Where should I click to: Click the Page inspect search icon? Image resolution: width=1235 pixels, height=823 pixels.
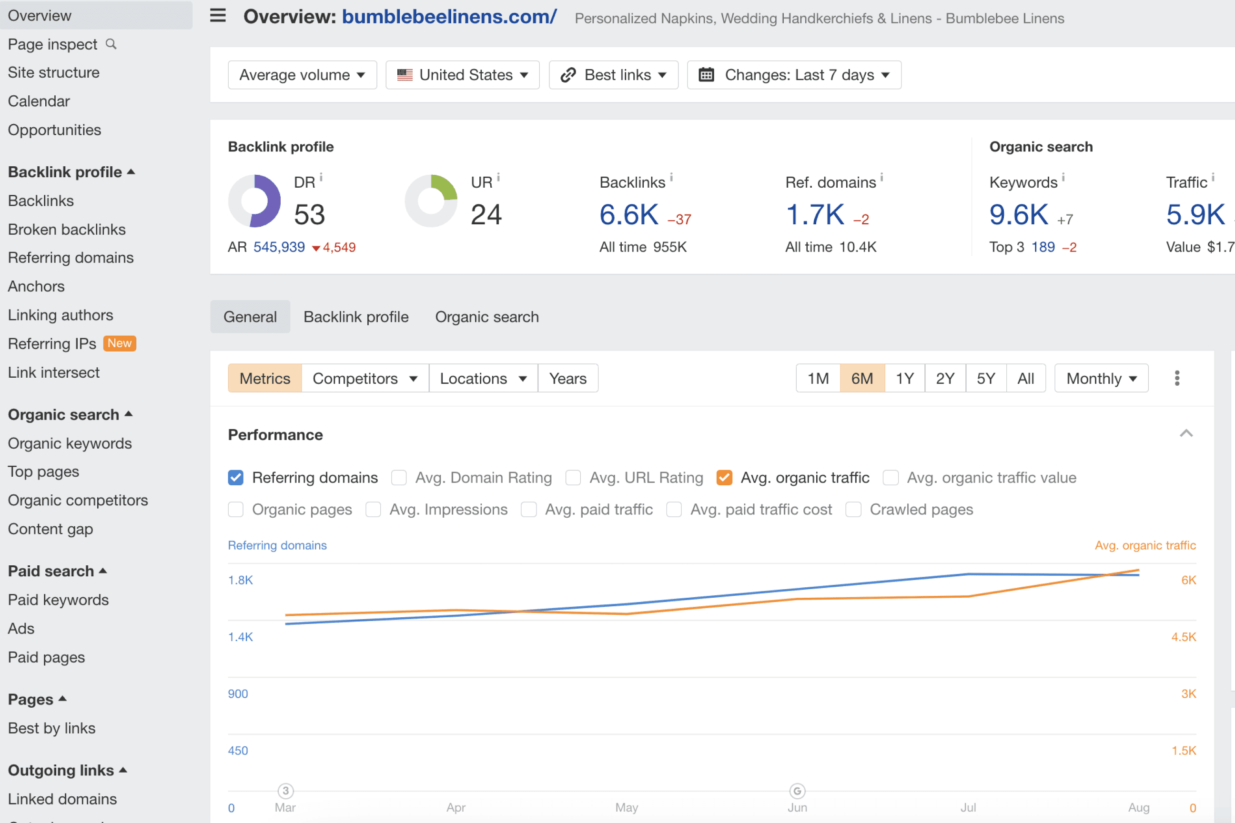pos(111,44)
